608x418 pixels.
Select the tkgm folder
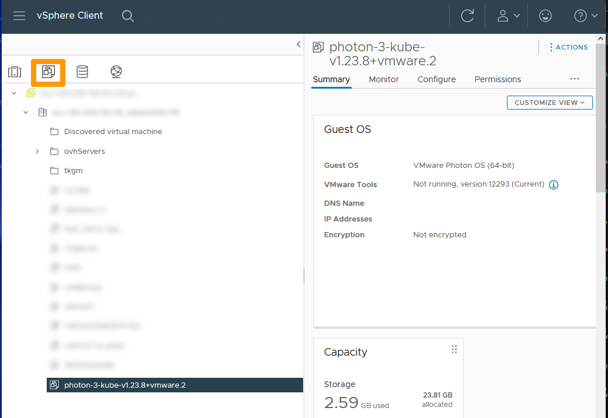point(73,171)
